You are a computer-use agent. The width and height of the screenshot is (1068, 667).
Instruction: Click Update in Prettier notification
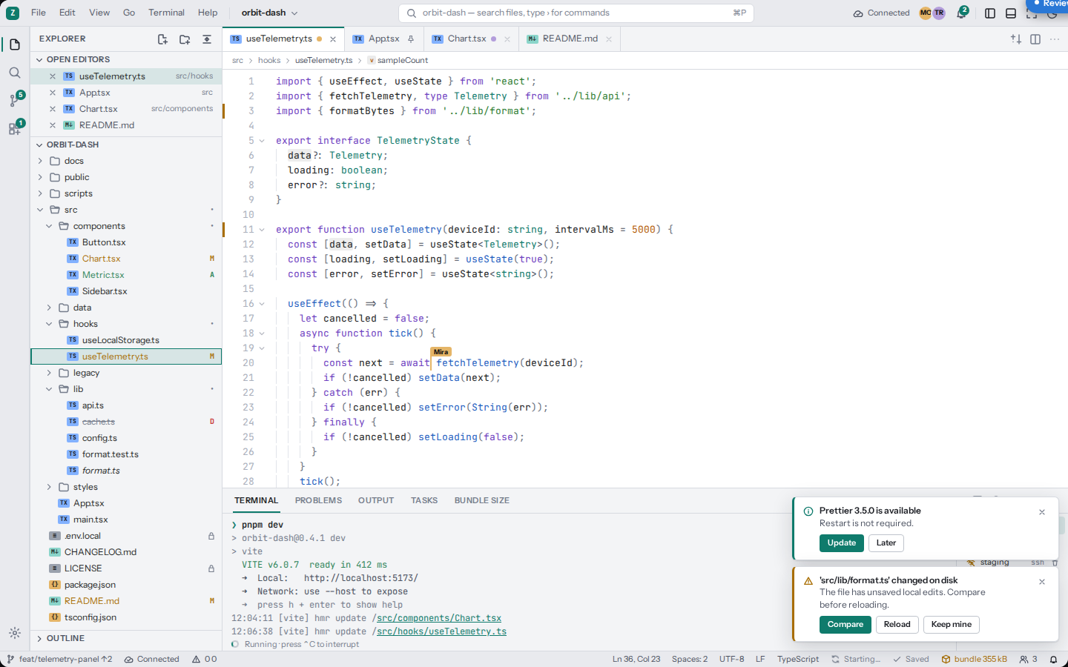coord(842,543)
